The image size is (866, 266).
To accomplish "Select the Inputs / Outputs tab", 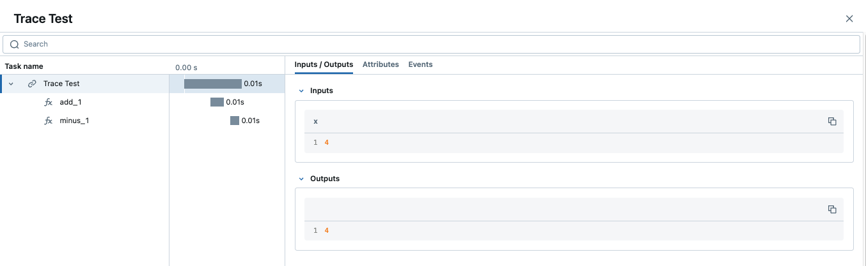I will [x=324, y=64].
